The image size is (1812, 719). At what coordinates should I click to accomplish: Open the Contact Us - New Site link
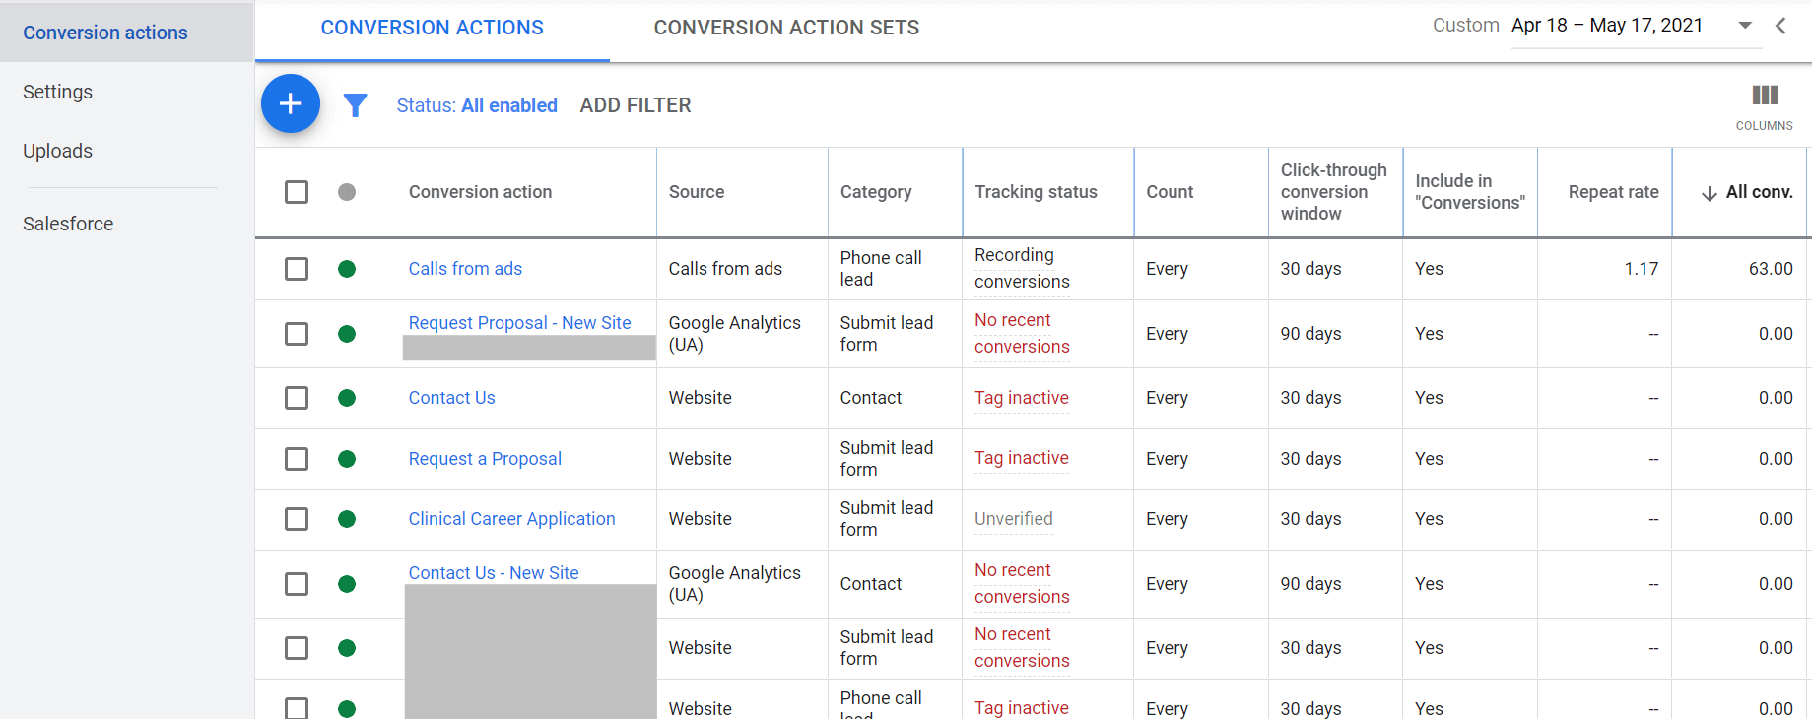point(494,573)
